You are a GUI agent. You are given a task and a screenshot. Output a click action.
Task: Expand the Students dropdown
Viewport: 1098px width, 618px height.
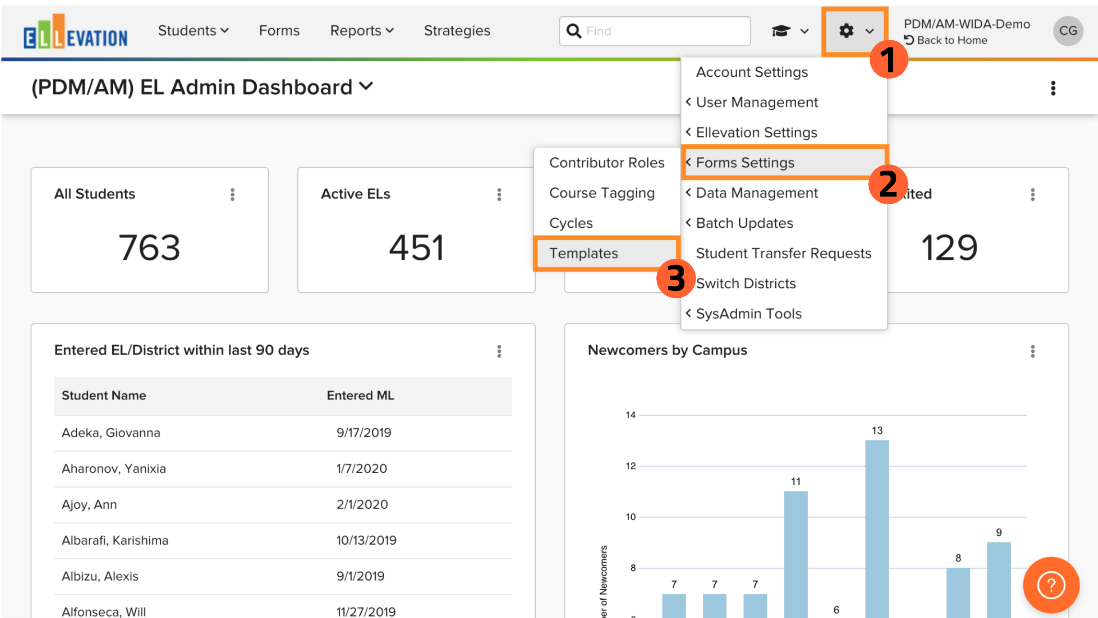coord(193,31)
